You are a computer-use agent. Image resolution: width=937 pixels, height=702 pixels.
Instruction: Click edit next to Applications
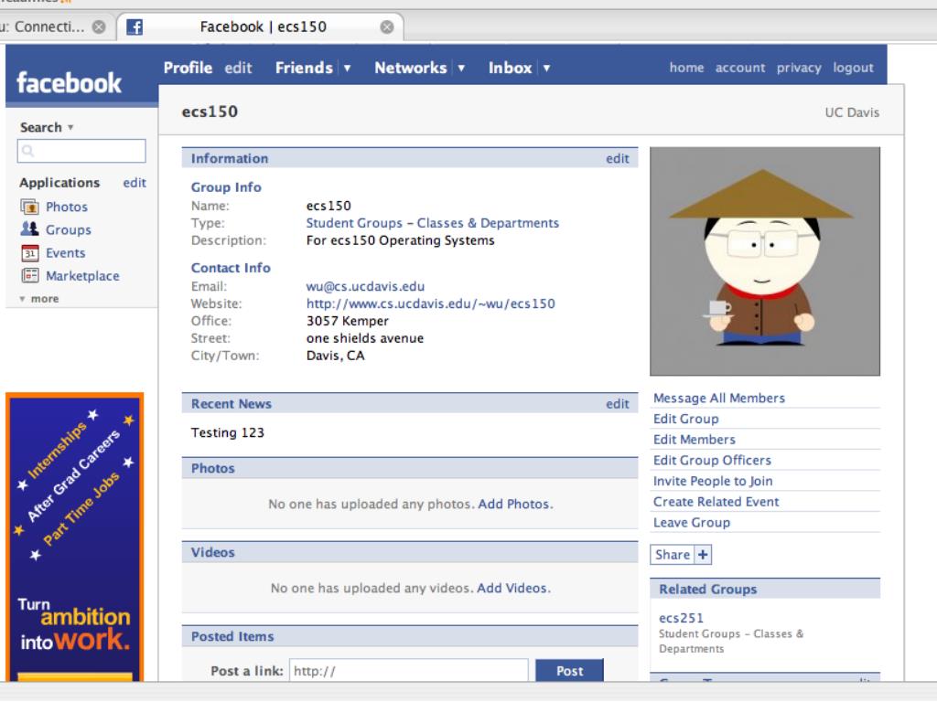(135, 183)
